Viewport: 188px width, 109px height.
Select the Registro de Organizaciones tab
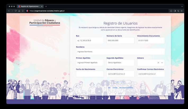(x=30, y=6)
